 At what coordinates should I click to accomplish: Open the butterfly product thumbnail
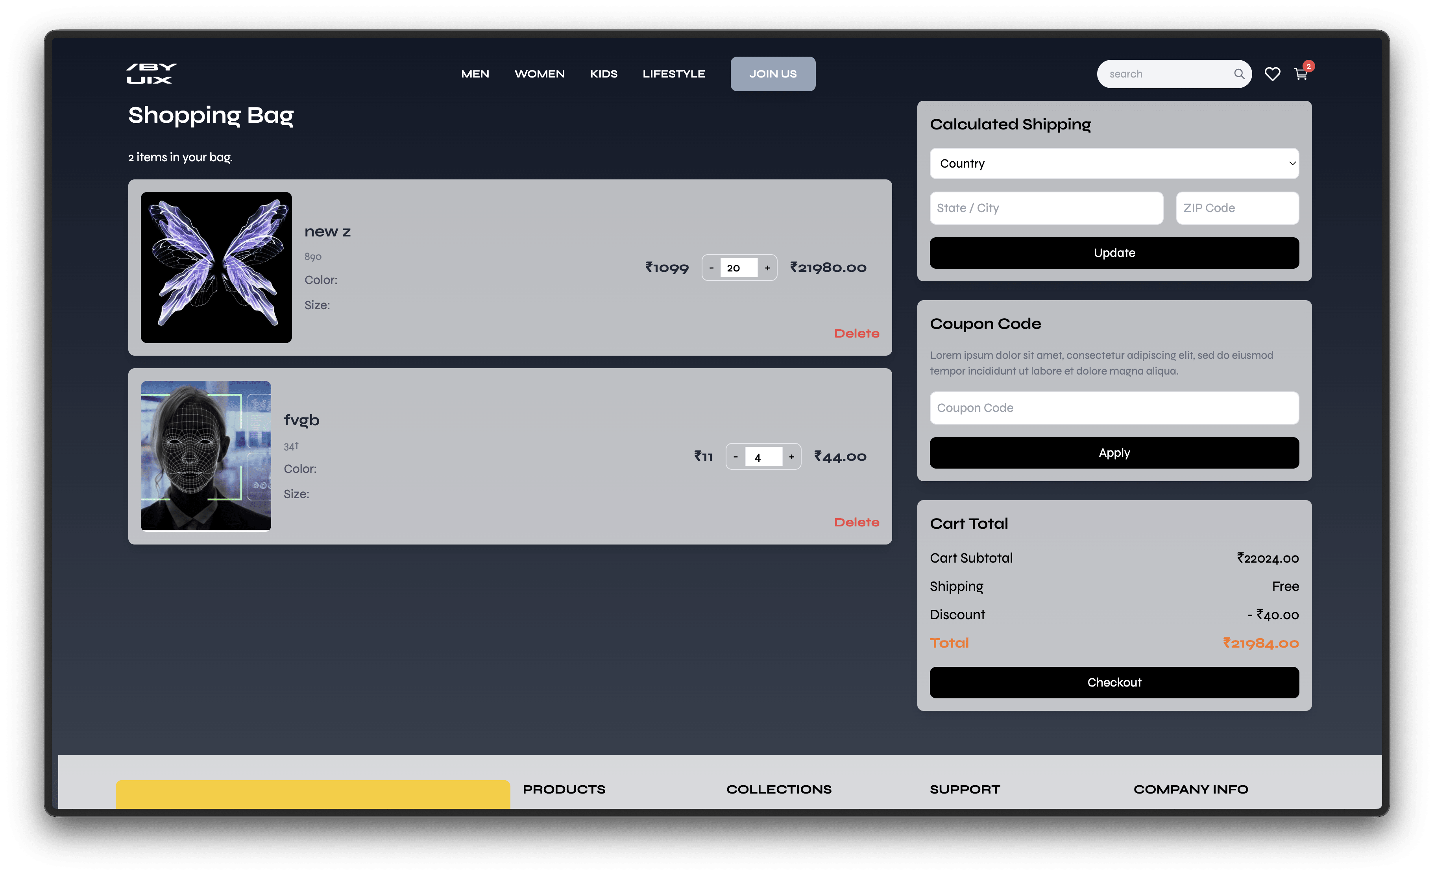click(216, 268)
